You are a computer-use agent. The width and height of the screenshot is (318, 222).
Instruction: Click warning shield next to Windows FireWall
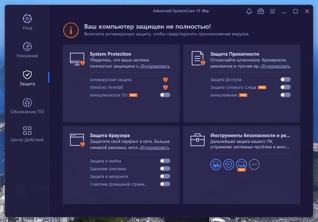pyautogui.click(x=165, y=87)
